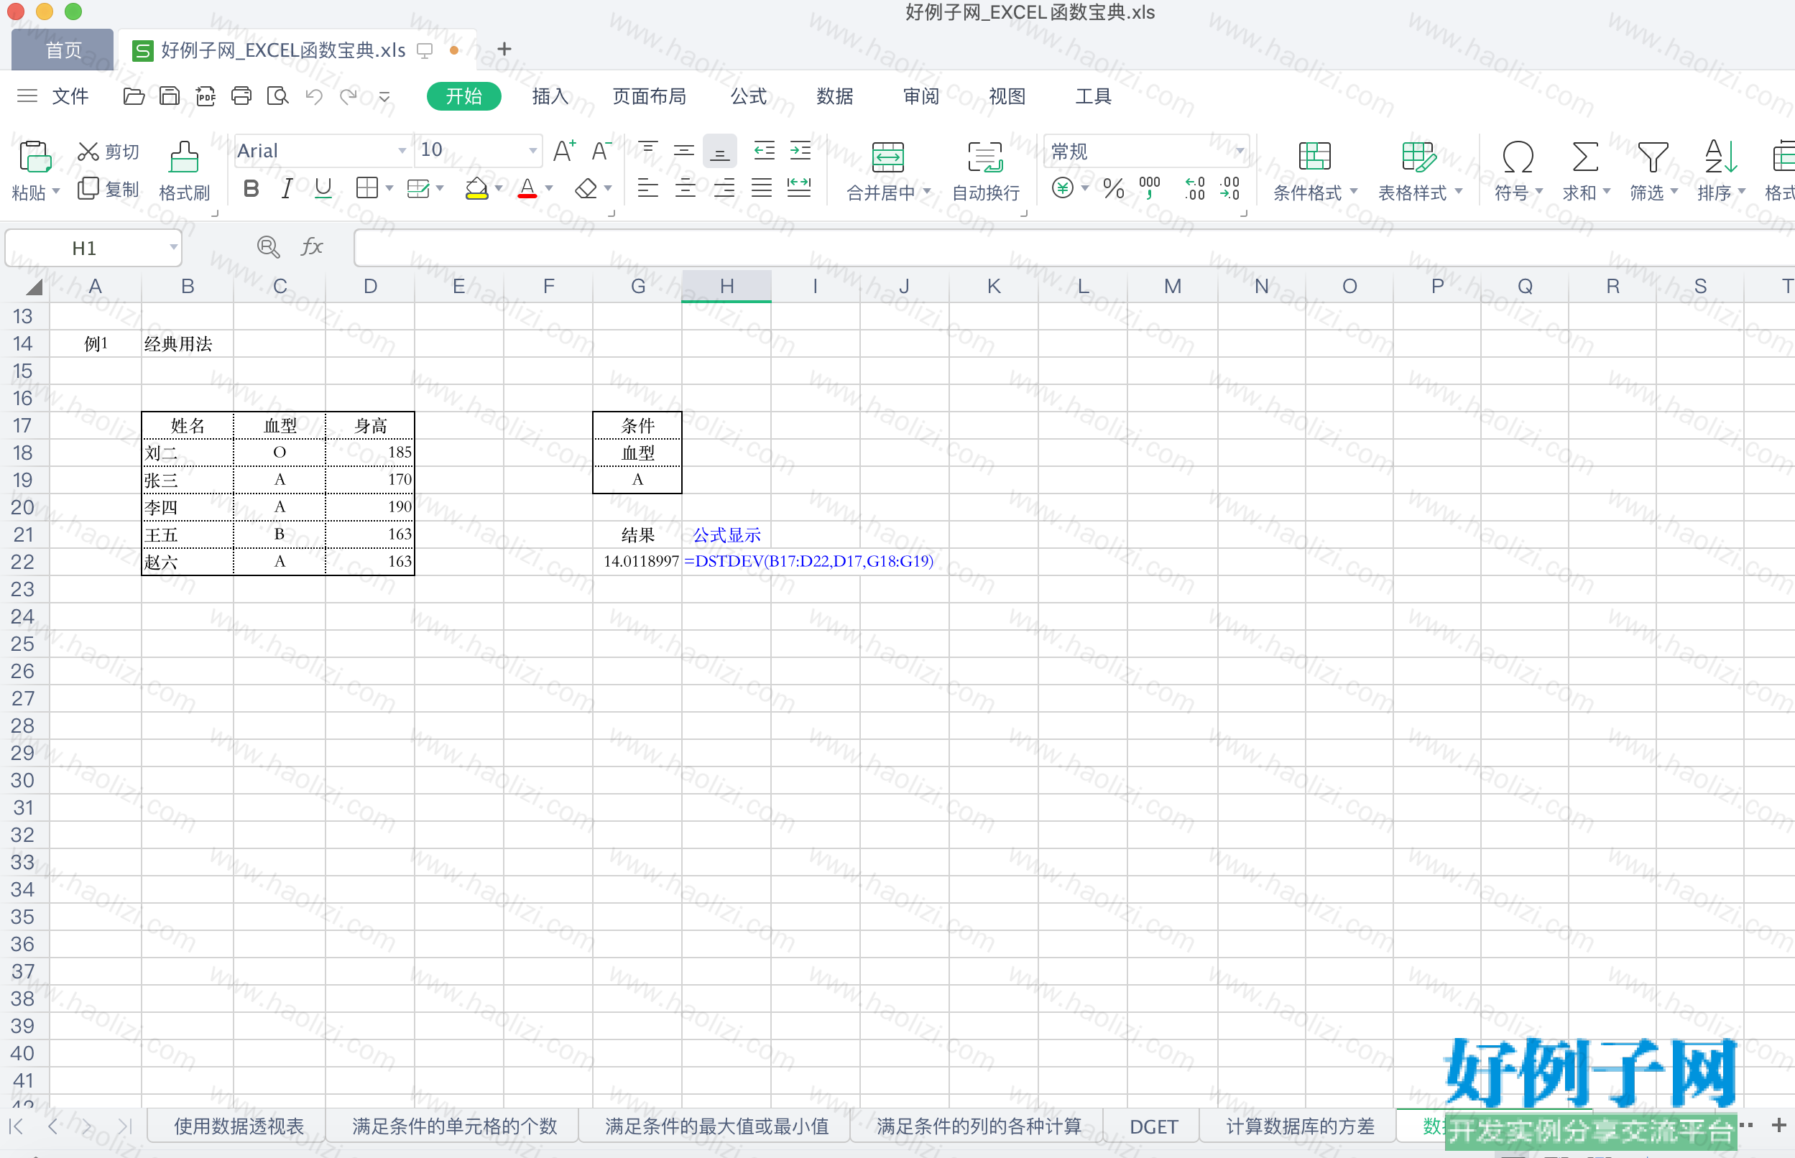Image resolution: width=1795 pixels, height=1158 pixels.
Task: Open the 页面布局 ribbon tab
Action: [649, 96]
